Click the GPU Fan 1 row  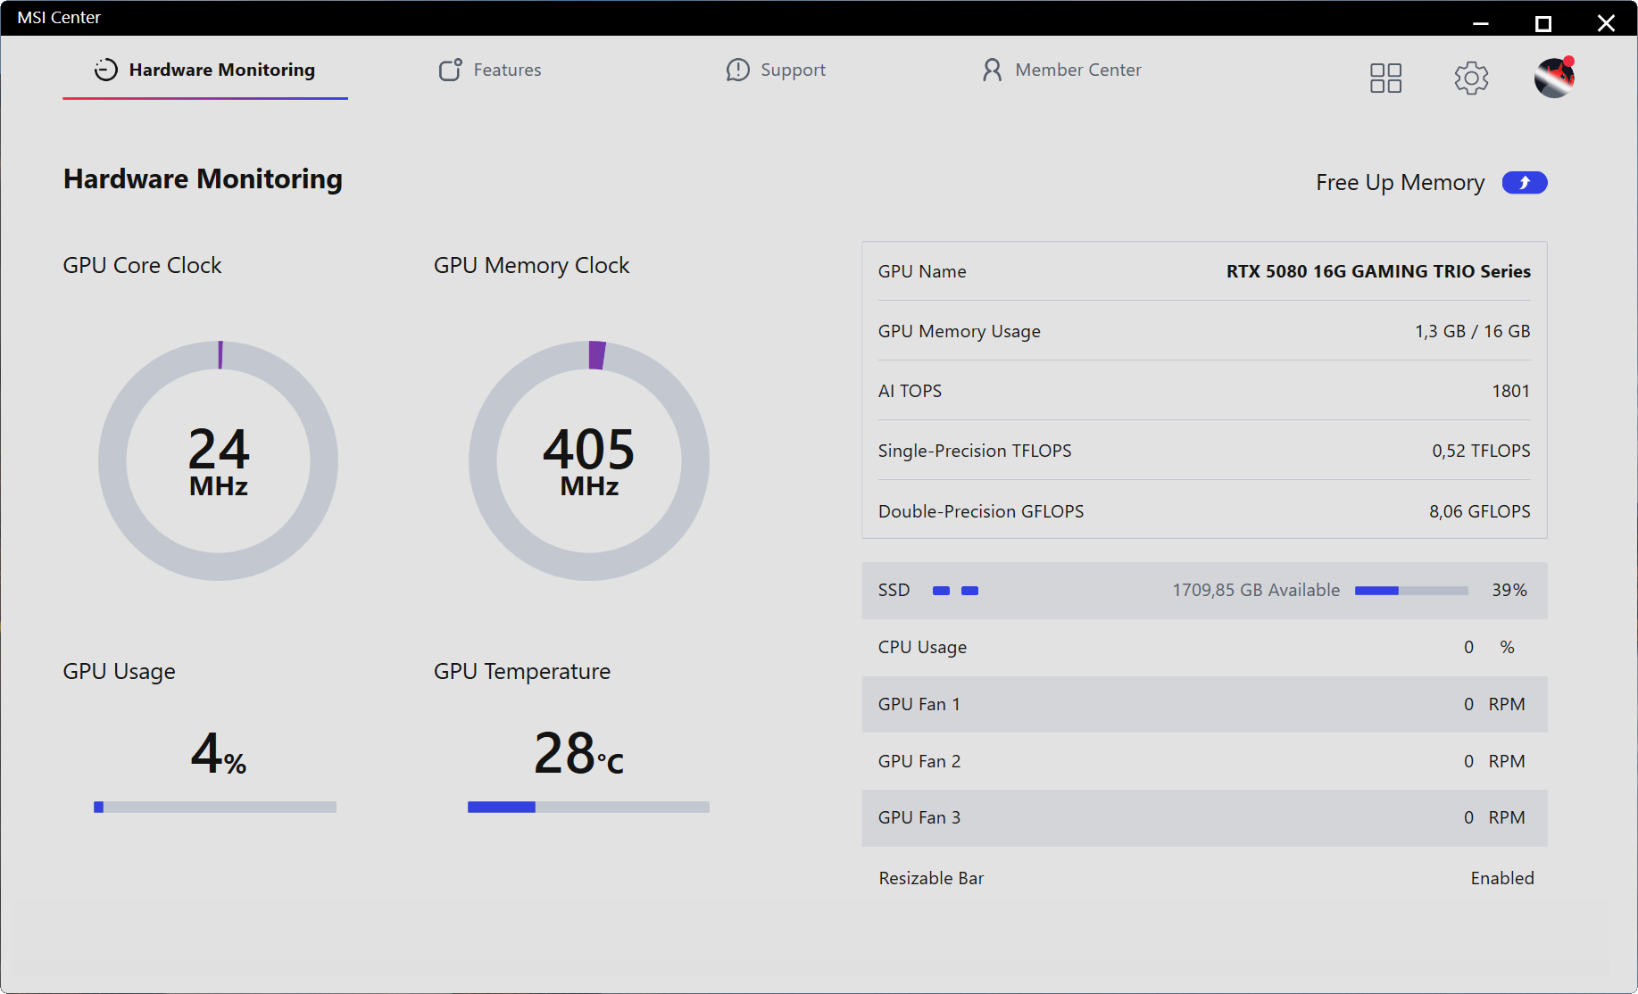click(1204, 704)
